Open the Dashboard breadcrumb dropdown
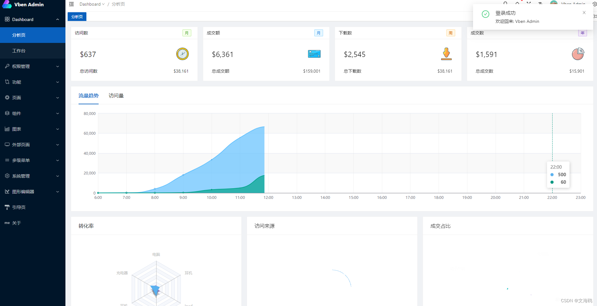Screen dimensions: 597x306 pyautogui.click(x=92, y=4)
